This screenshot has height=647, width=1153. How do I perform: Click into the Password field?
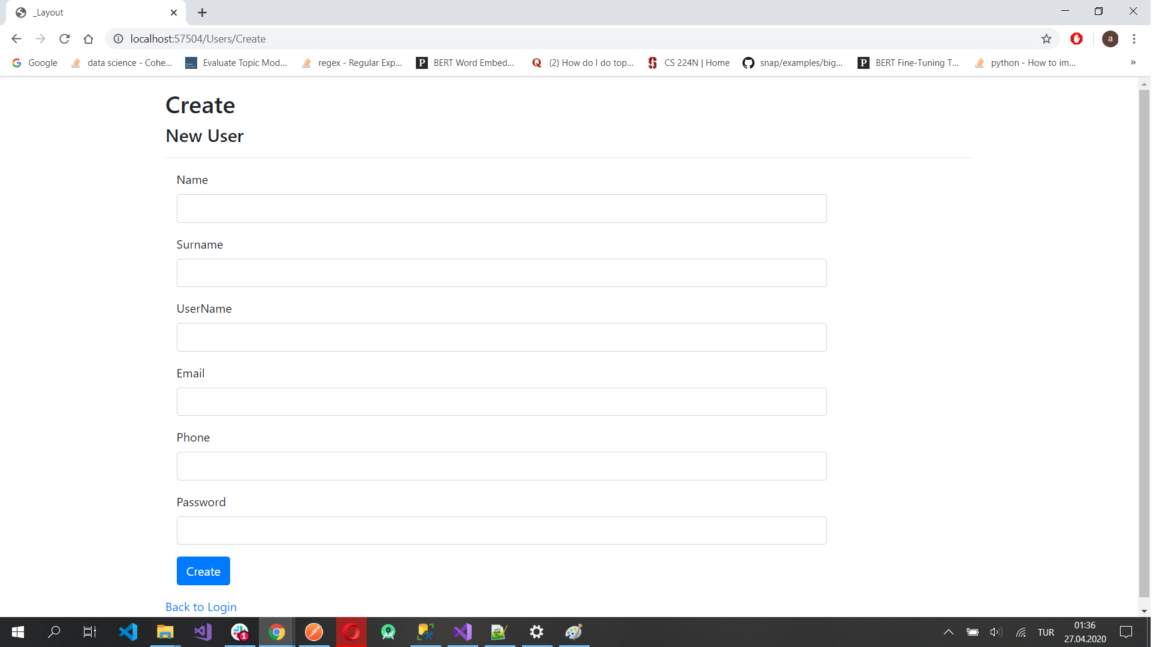[502, 531]
